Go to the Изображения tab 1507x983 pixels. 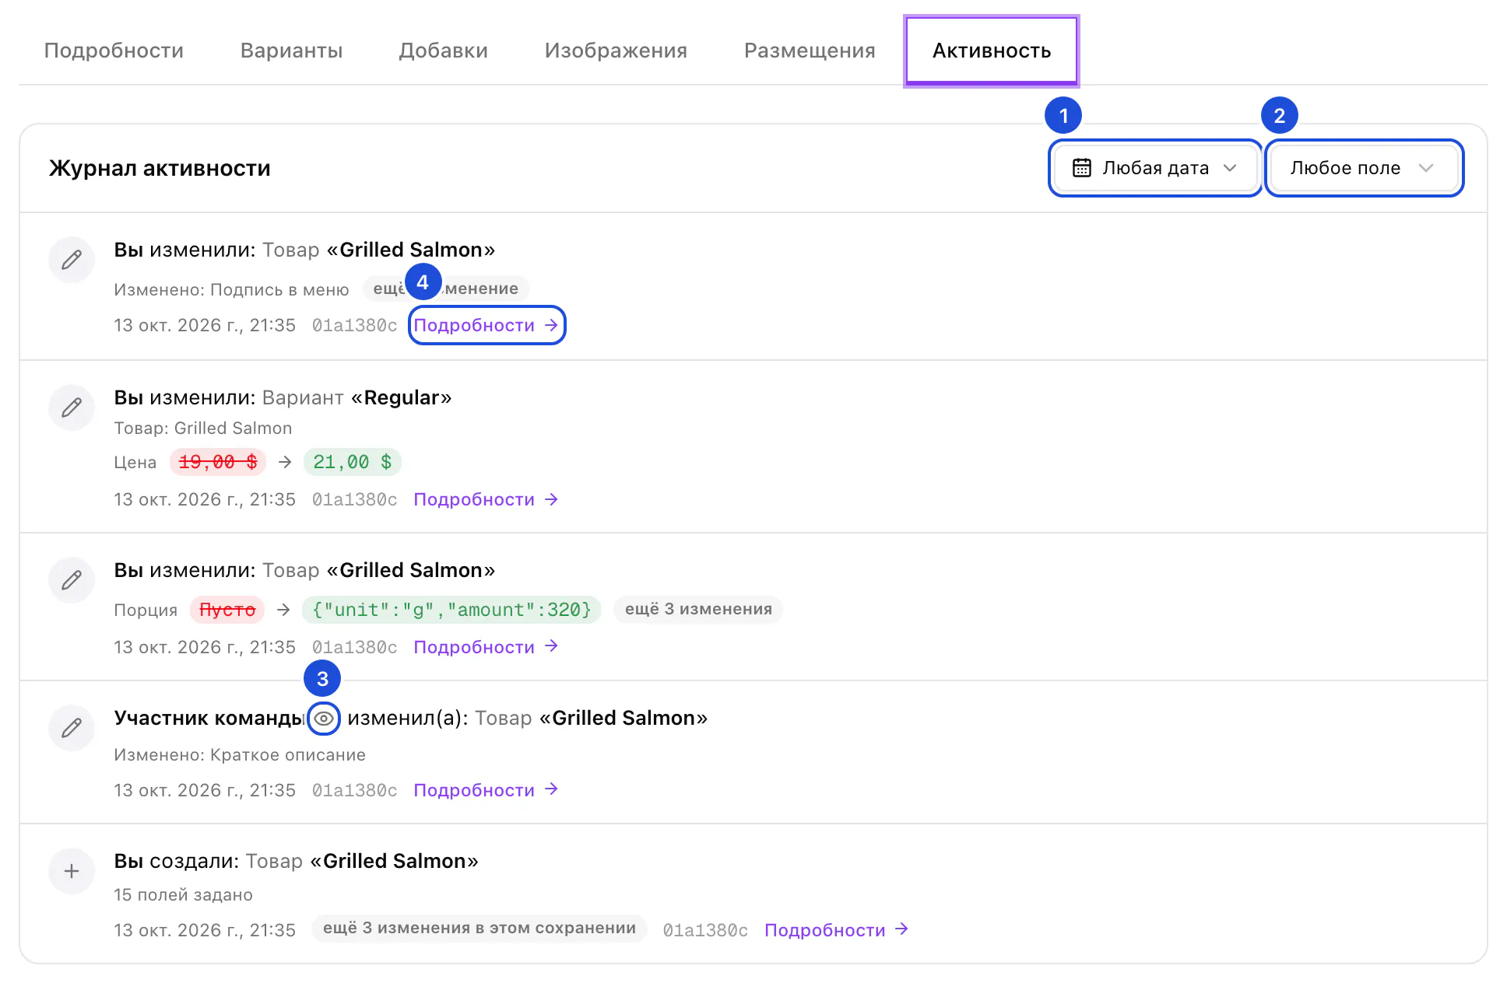pos(616,51)
